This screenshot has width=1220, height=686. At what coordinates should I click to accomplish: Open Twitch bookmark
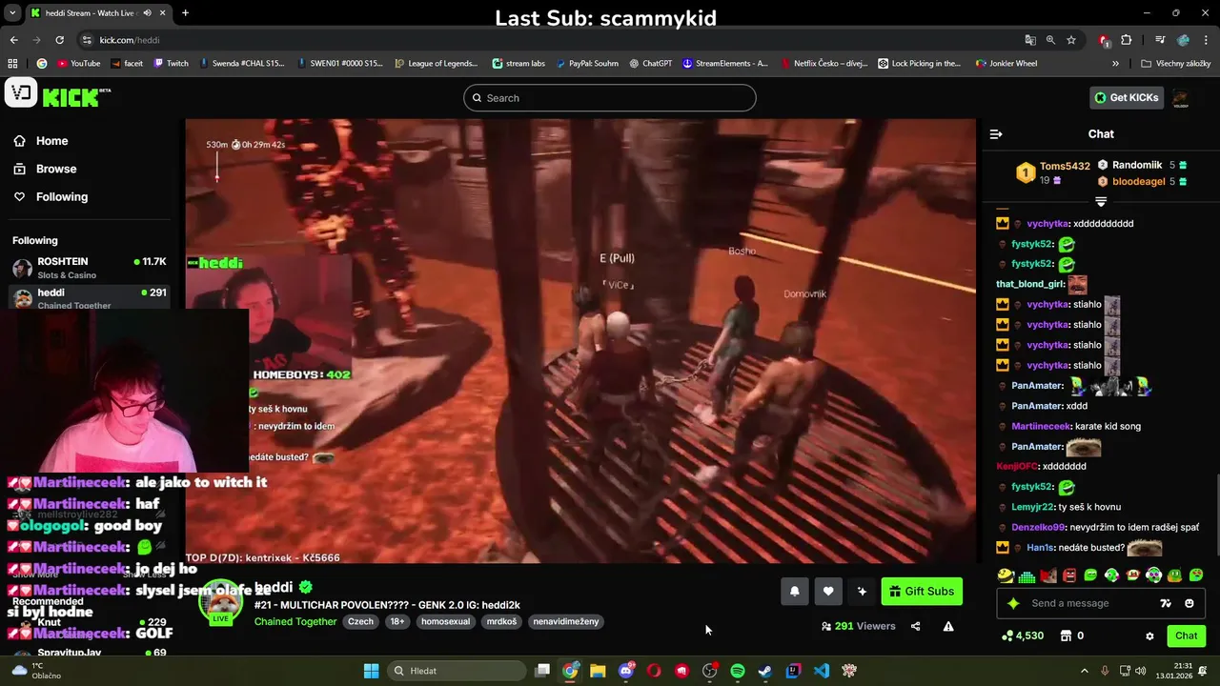[171, 64]
